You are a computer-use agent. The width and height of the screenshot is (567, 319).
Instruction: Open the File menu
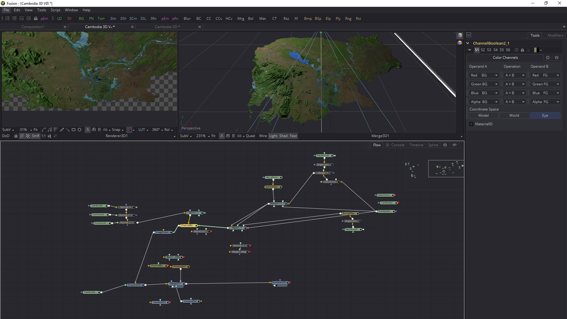click(6, 10)
